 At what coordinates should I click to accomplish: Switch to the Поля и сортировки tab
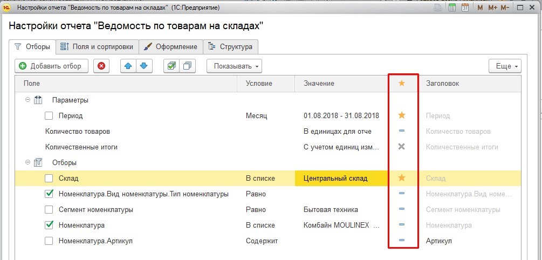coord(97,46)
